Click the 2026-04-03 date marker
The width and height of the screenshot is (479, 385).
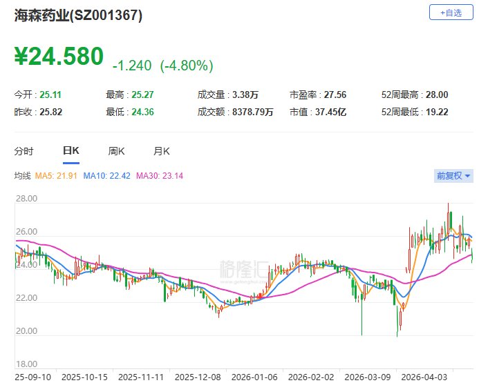coord(424,377)
